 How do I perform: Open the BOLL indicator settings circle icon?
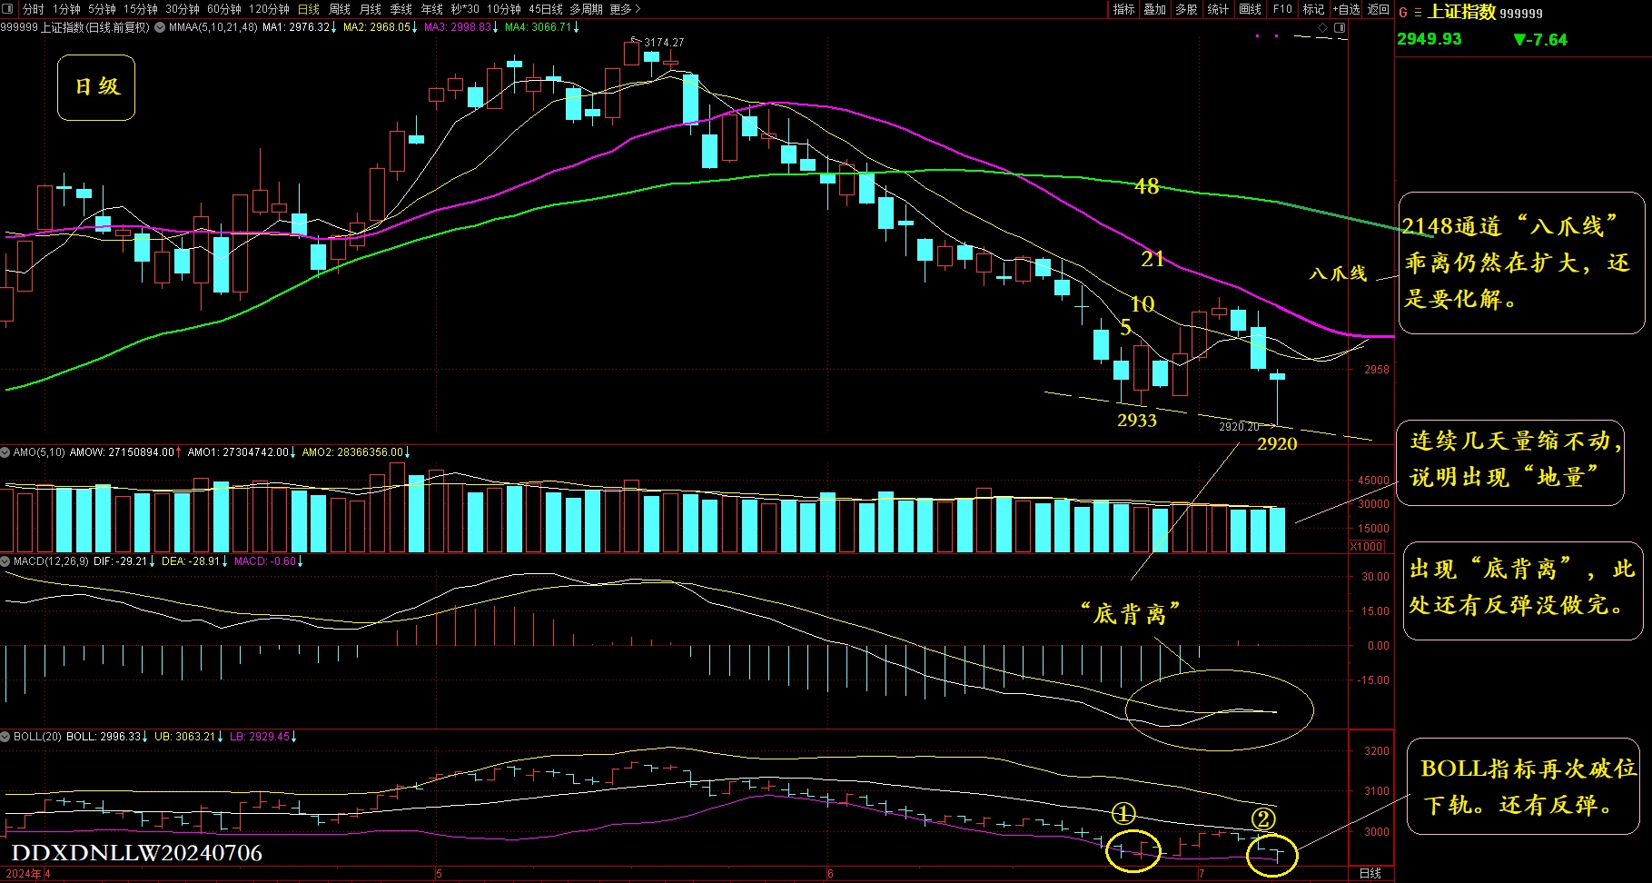[5, 737]
